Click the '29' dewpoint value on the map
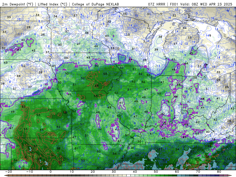This screenshot has height=177, width=236. [28, 27]
